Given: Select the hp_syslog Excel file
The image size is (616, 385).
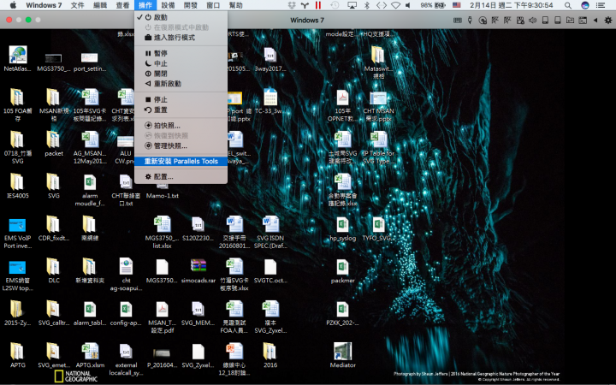Looking at the screenshot, I should pos(342,228).
